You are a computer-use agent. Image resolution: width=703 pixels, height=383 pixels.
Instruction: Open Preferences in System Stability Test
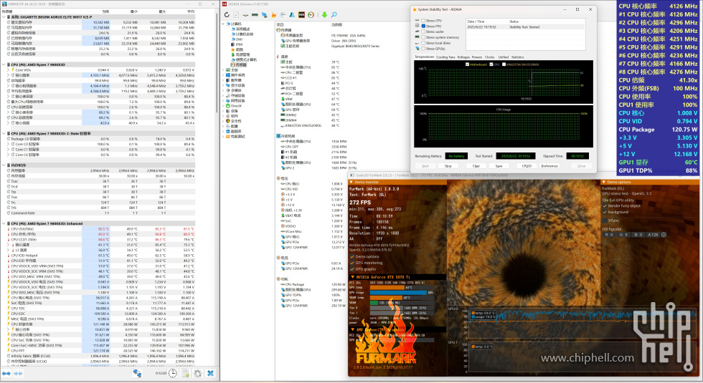(549, 166)
